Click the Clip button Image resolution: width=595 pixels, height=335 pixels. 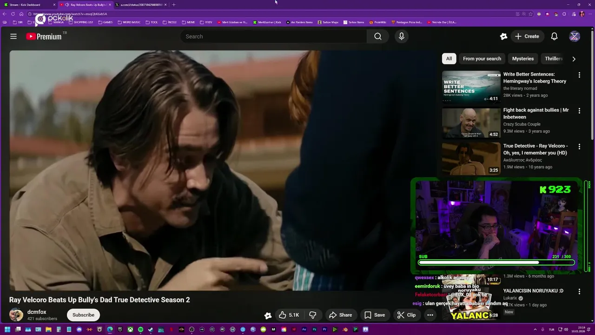click(406, 315)
